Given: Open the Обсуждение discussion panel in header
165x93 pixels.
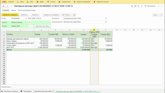Looking at the screenshot, I should [150, 6].
